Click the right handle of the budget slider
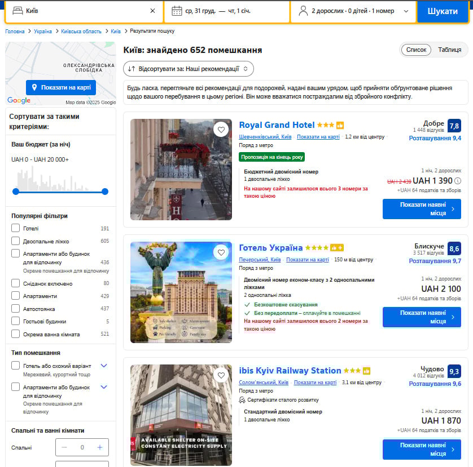 (105, 192)
